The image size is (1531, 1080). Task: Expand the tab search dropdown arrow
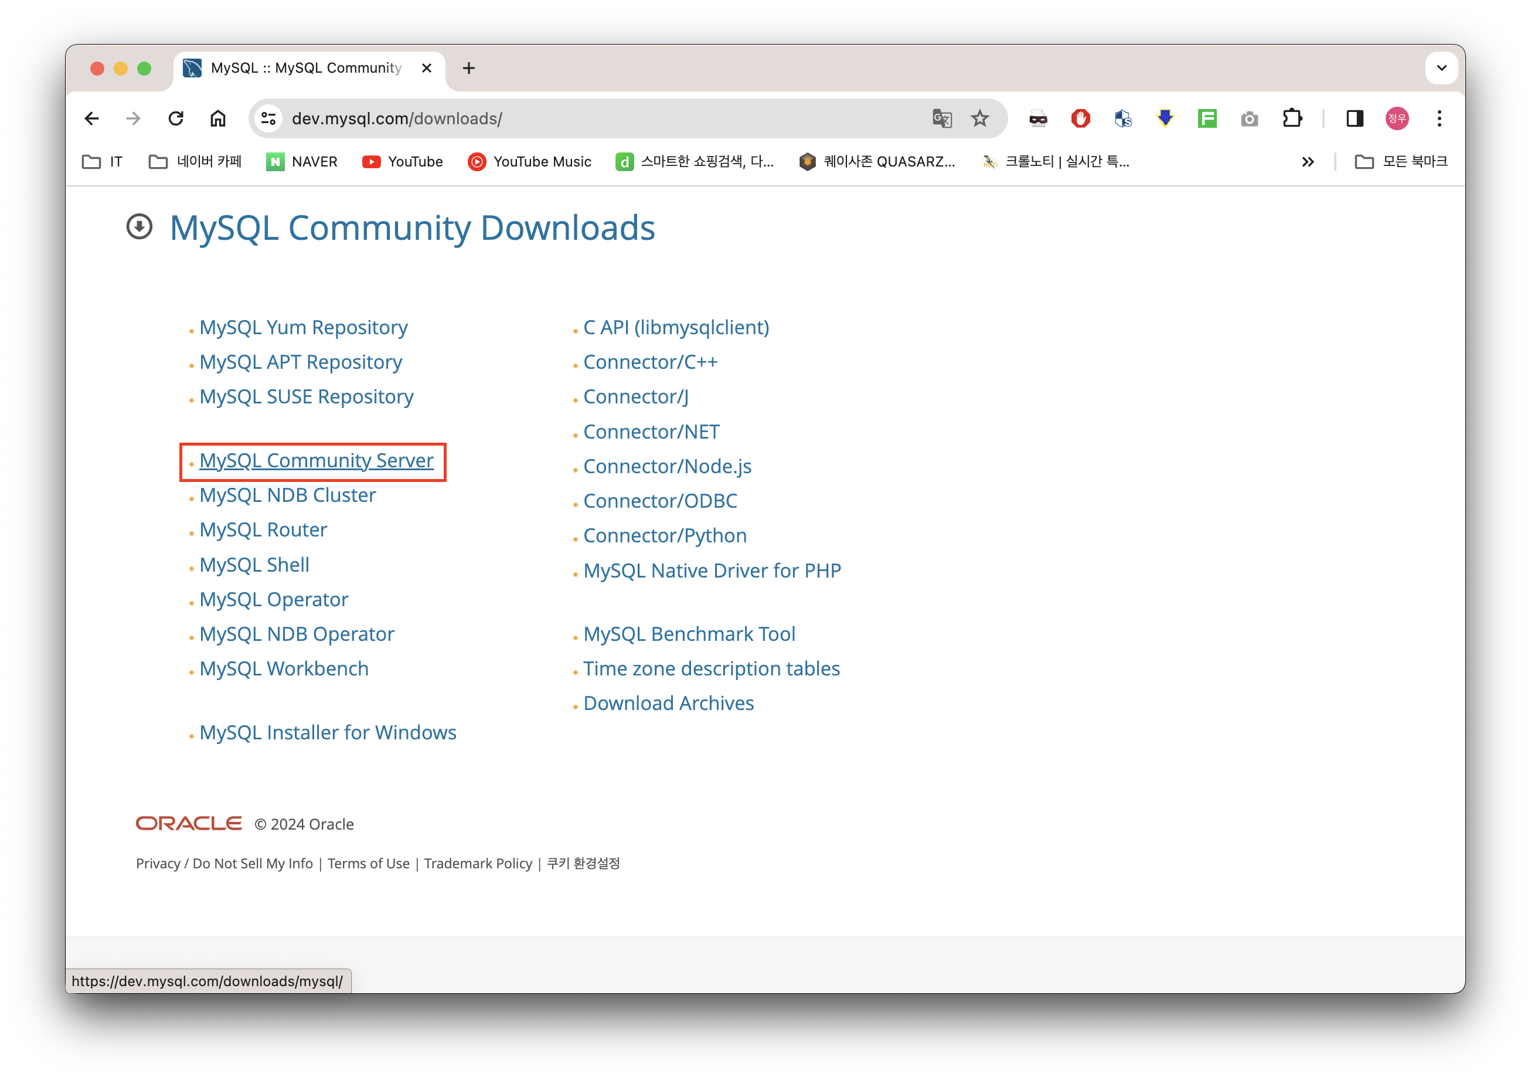[1441, 68]
